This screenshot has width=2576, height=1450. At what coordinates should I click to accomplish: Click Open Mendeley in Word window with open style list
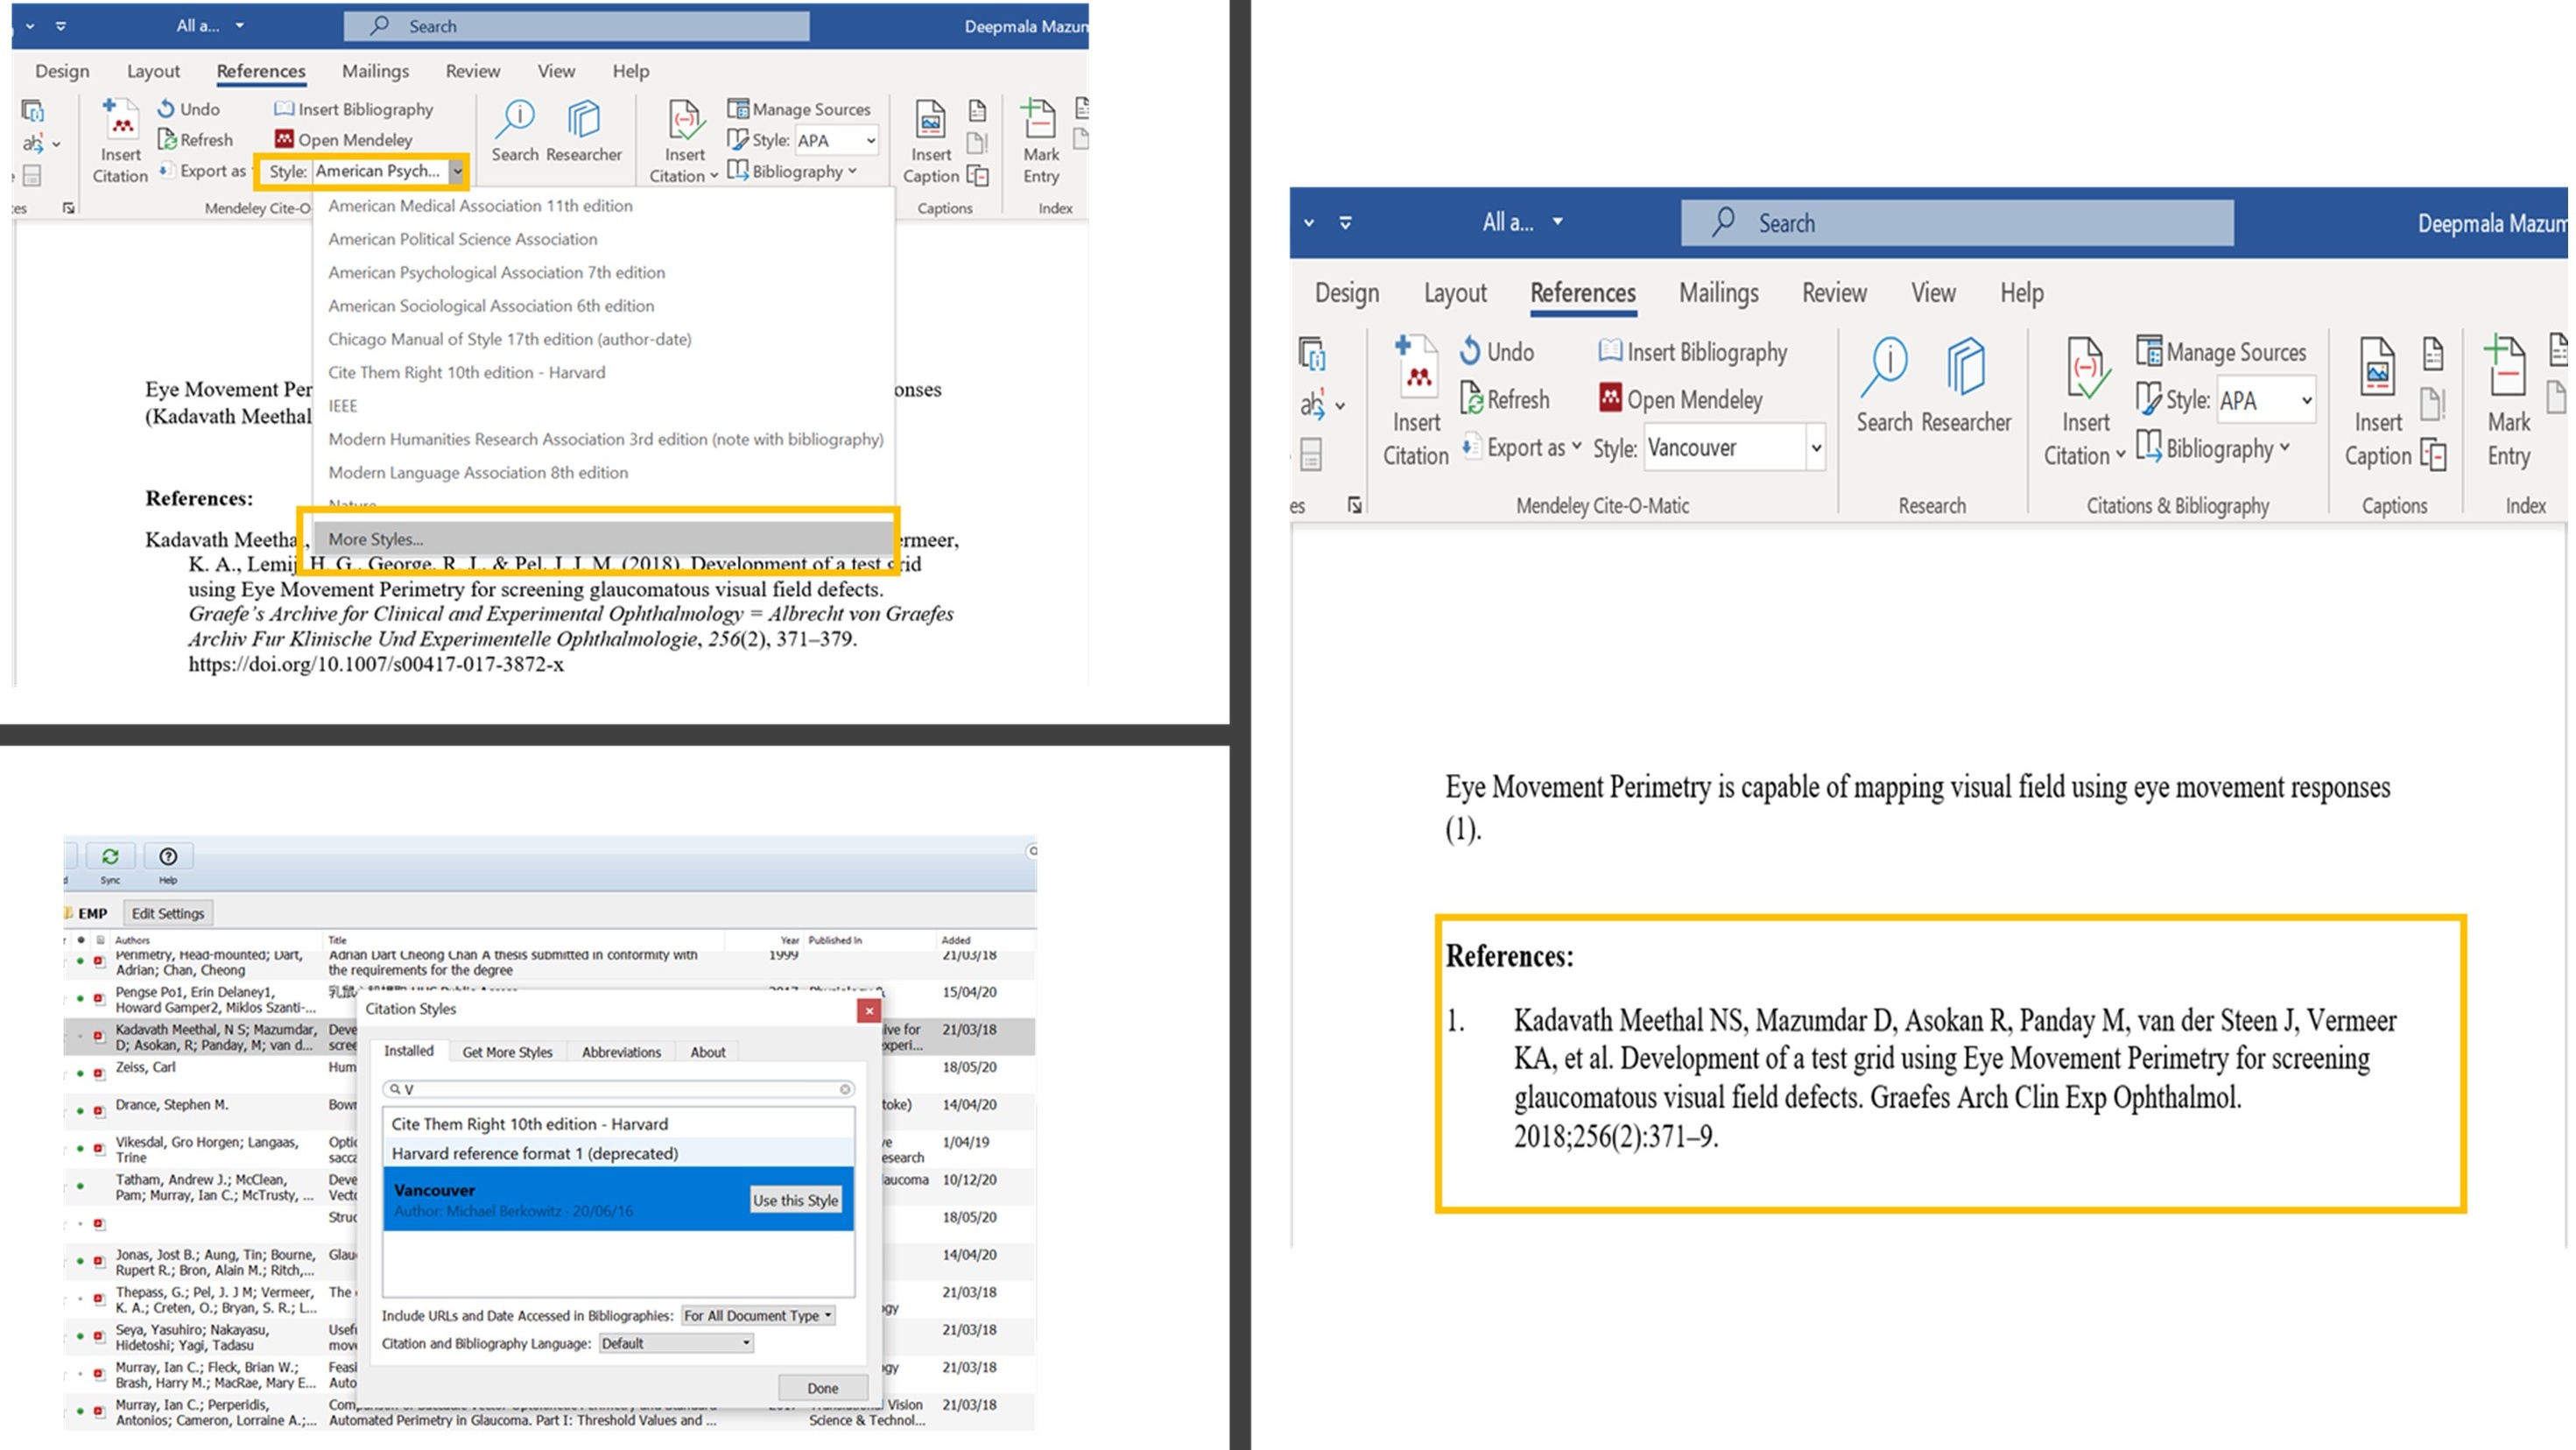(x=344, y=140)
